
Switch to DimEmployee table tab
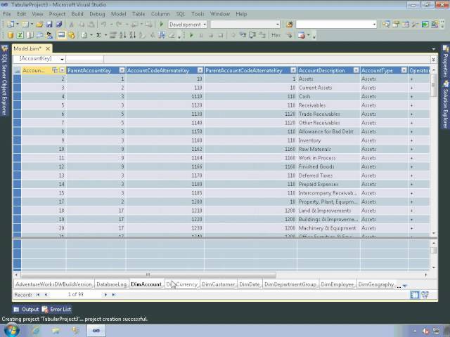tap(337, 284)
